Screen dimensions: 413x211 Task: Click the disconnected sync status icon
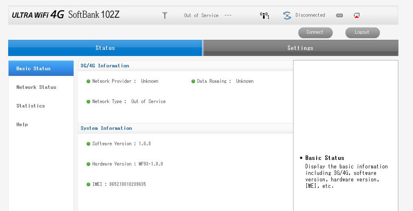click(x=287, y=15)
